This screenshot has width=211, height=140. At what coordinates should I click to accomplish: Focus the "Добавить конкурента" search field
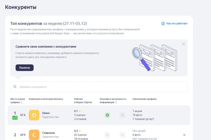coord(100,87)
